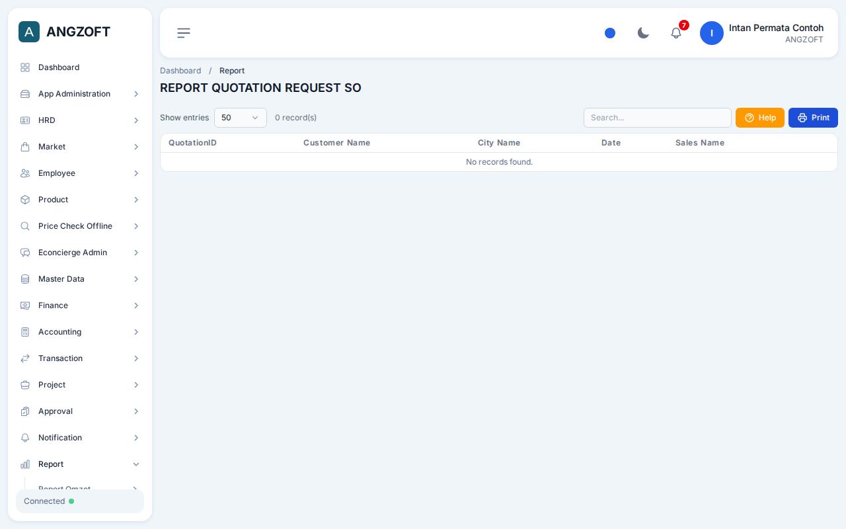Viewport: 846px width, 529px height.
Task: Open notifications bell with 7 badge
Action: [676, 33]
